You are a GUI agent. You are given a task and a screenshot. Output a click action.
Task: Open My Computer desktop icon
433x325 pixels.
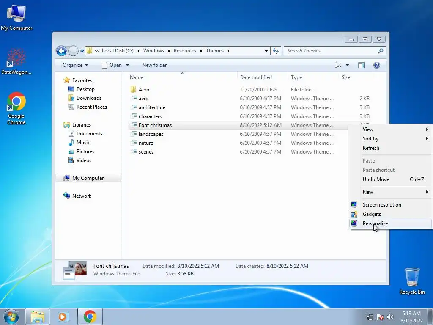[16, 17]
